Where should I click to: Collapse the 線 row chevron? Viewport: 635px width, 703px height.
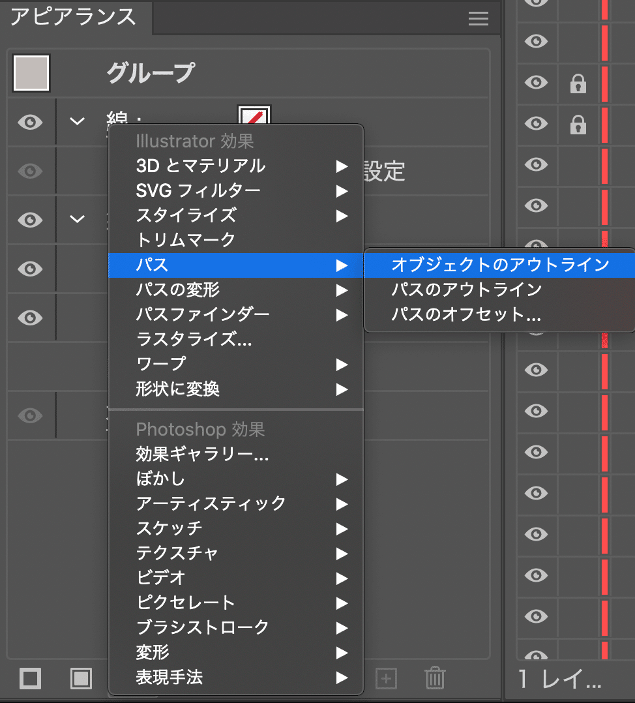[78, 121]
